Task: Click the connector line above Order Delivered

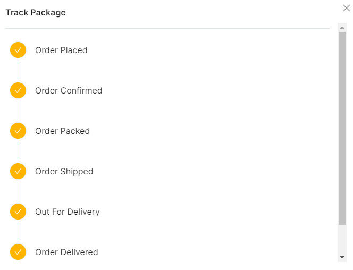Action: tap(18, 232)
